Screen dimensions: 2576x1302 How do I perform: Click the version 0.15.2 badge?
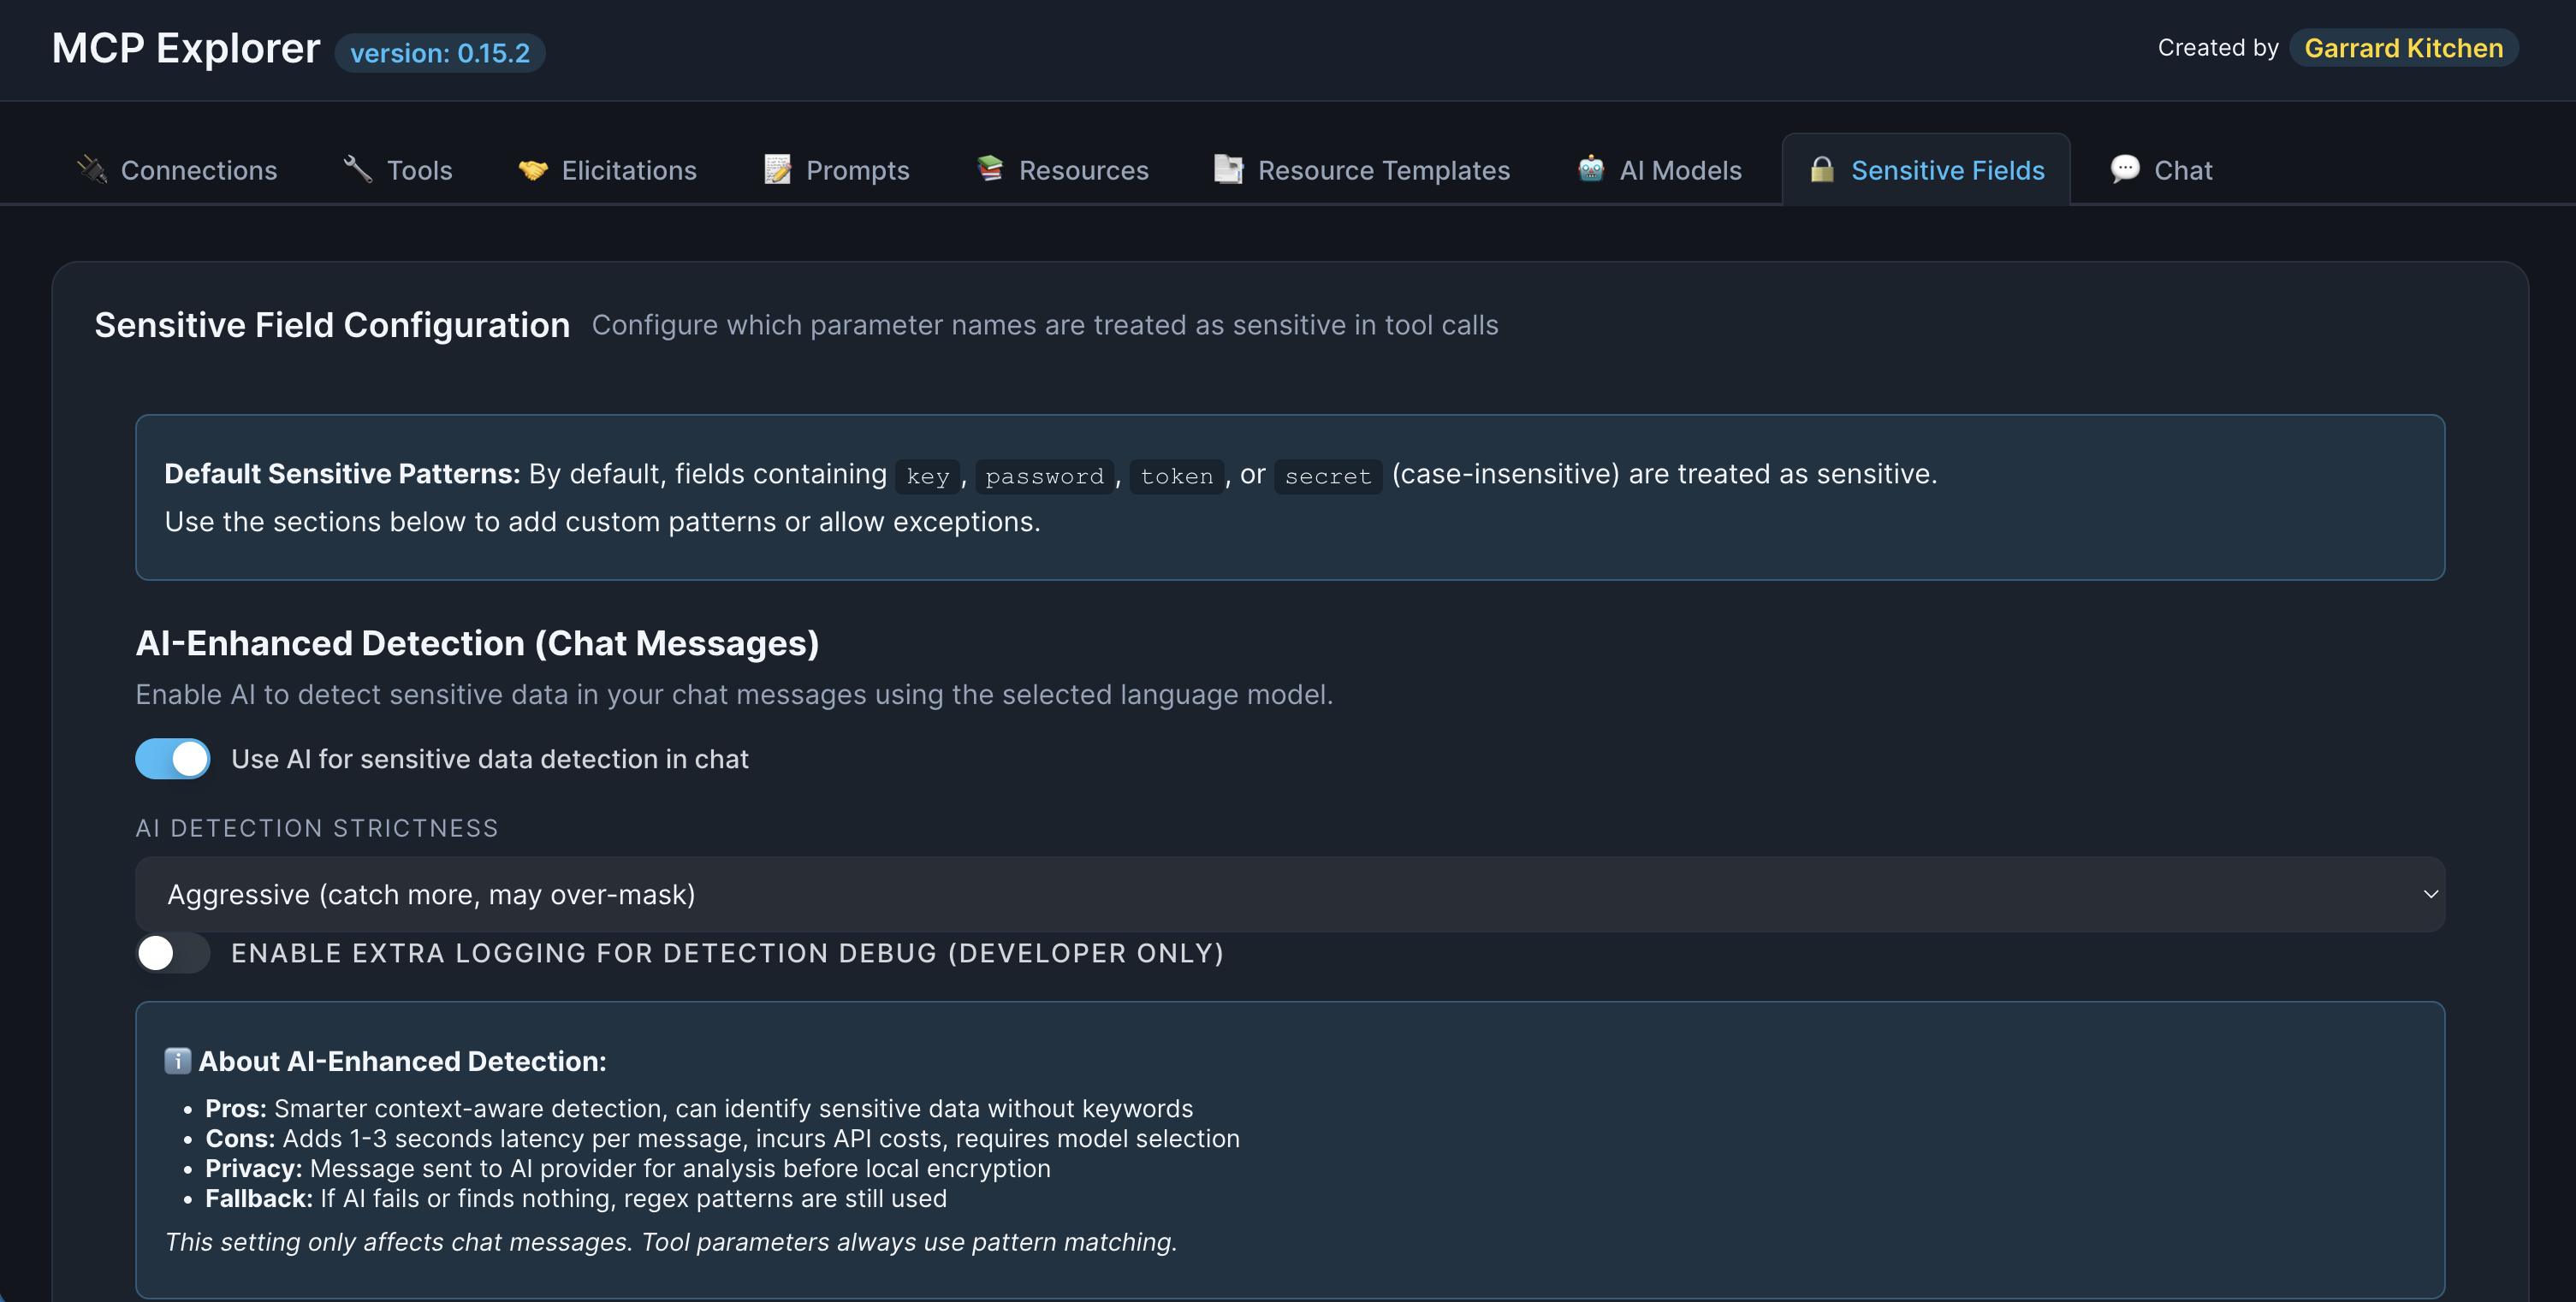(440, 53)
